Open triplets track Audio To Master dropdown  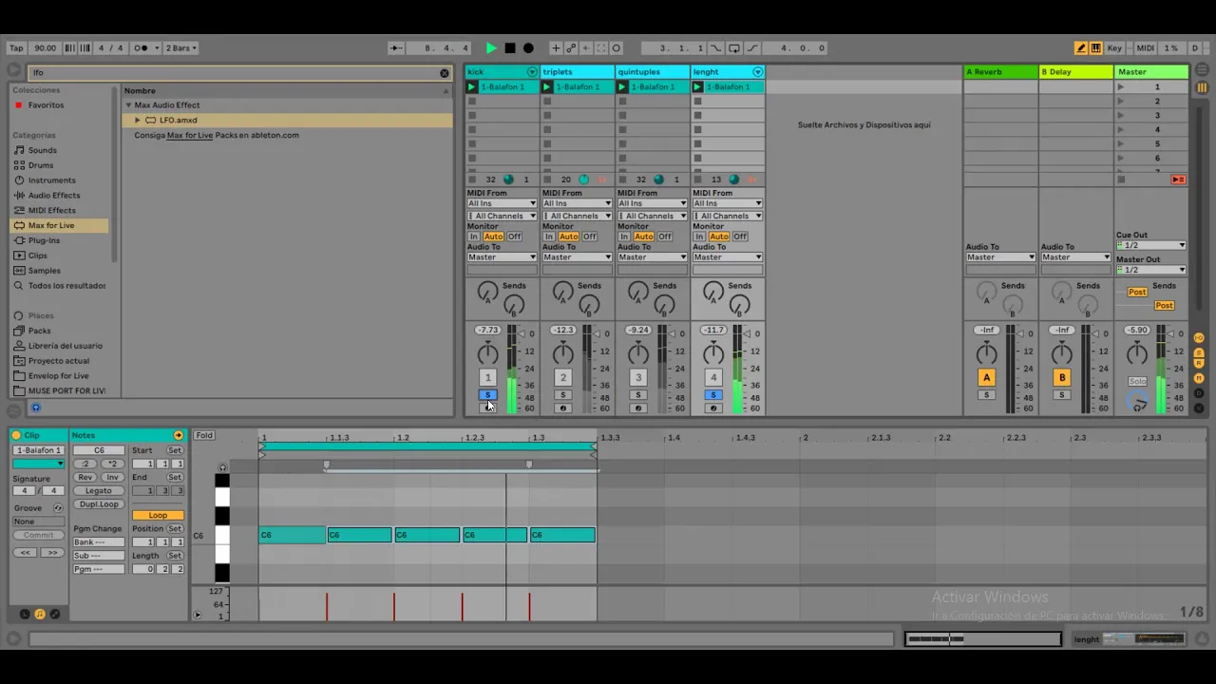click(x=577, y=257)
